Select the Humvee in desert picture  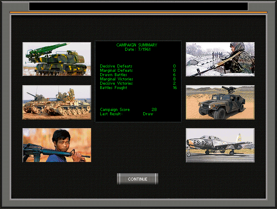(220, 102)
